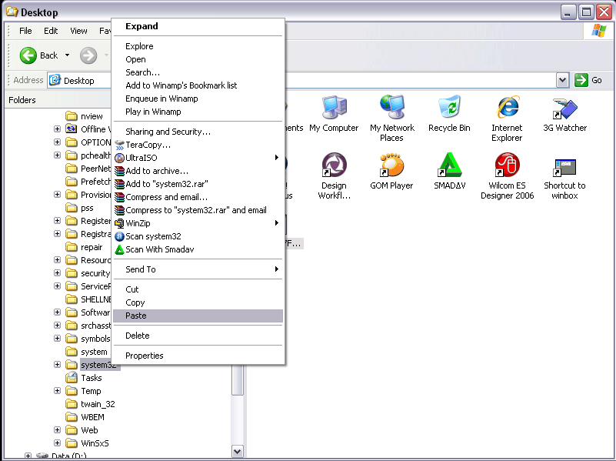
Task: Expand the WinSxS folder node
Action: pos(58,443)
